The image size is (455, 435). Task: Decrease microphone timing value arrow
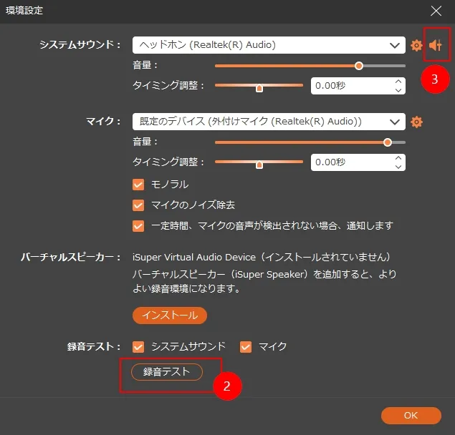coord(398,167)
